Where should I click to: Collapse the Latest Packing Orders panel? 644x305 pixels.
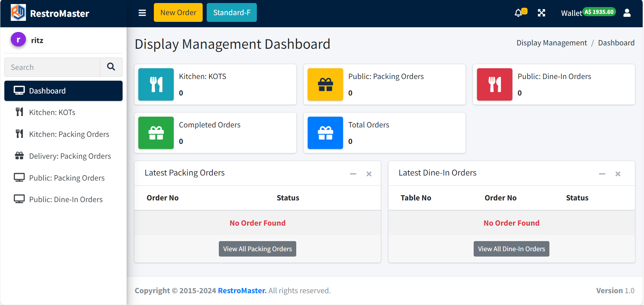(353, 174)
